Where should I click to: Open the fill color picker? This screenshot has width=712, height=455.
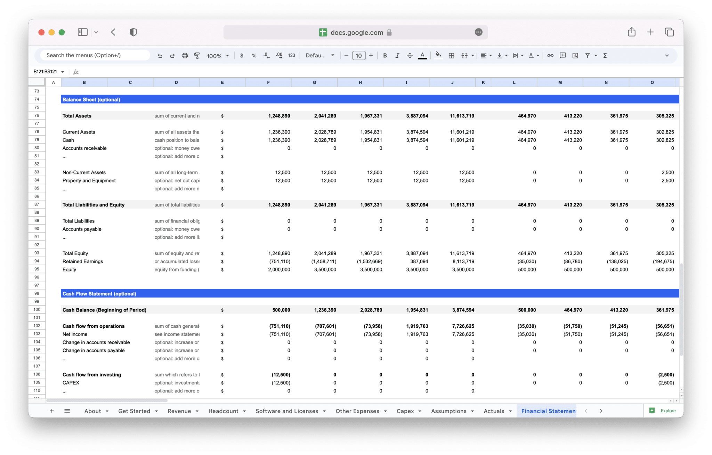[438, 56]
